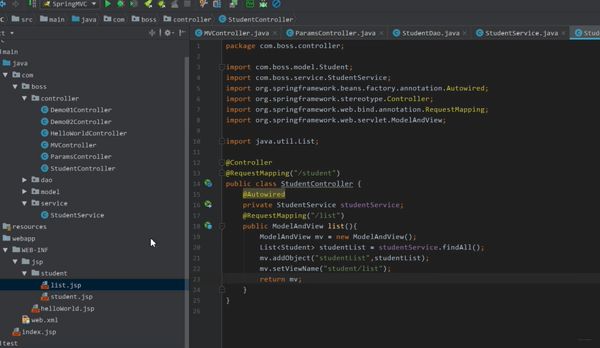Click the scroll-from-source icon in project panel
600x348 pixels.
click(x=152, y=33)
